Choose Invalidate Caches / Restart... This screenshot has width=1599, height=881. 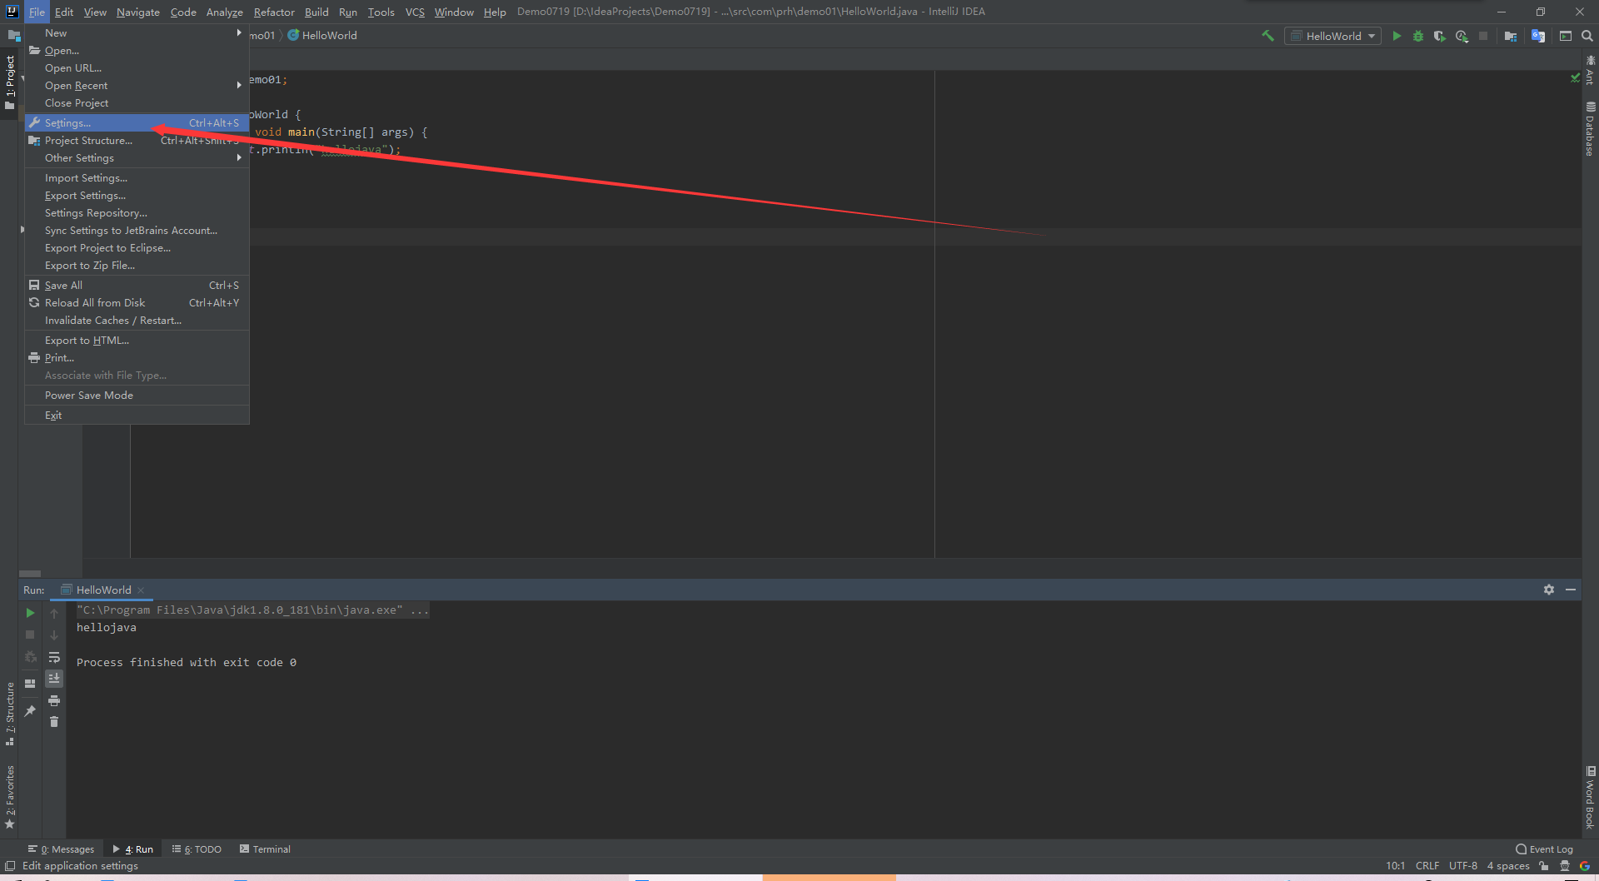[x=137, y=321]
